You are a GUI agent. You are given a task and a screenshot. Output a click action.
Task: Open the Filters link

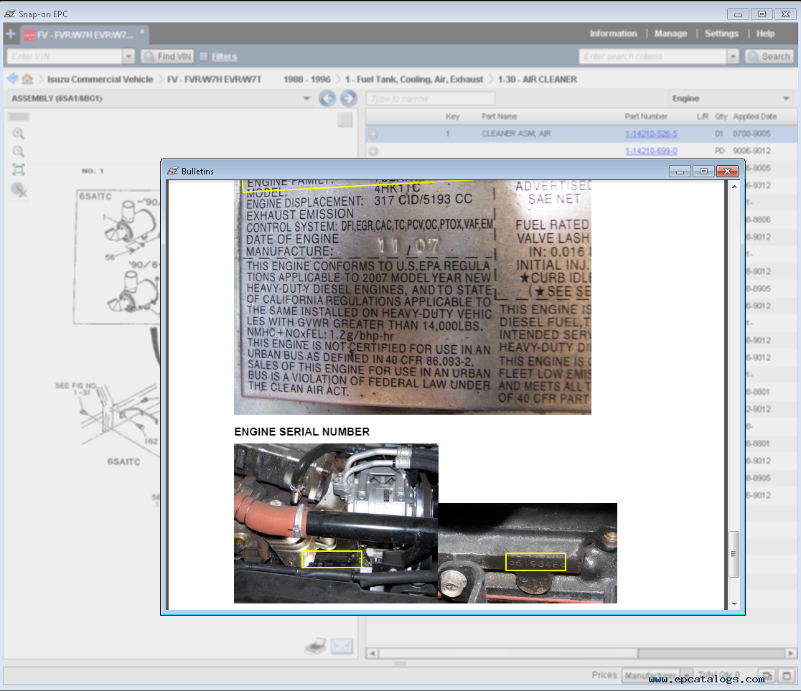click(x=224, y=57)
